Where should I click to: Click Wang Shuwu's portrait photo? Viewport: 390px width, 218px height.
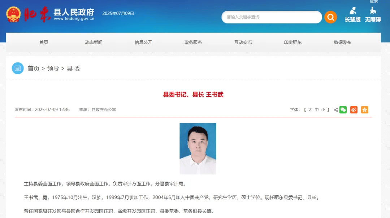point(198,148)
